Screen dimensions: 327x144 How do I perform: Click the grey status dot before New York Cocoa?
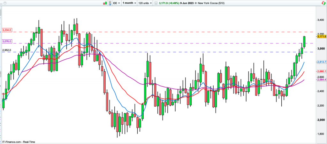coord(196,3)
